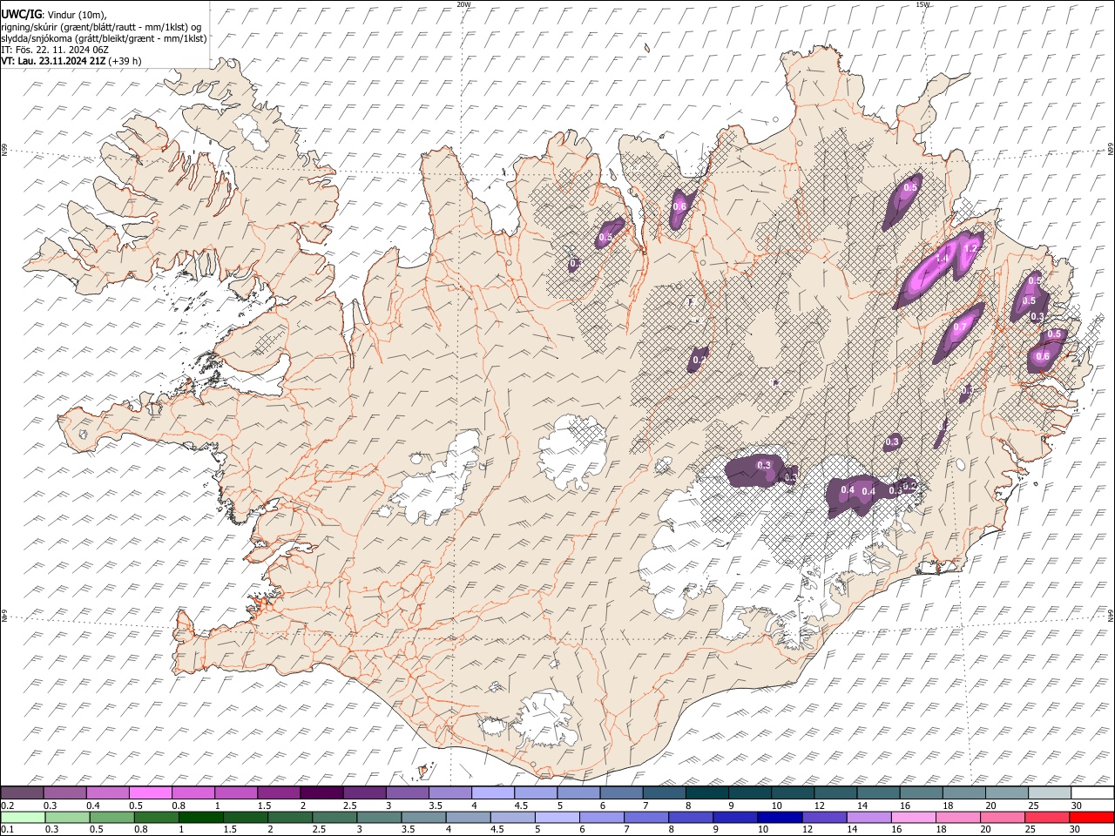Pick the lavender 4 snow scale swatch
1115x836 pixels.
[x=492, y=792]
